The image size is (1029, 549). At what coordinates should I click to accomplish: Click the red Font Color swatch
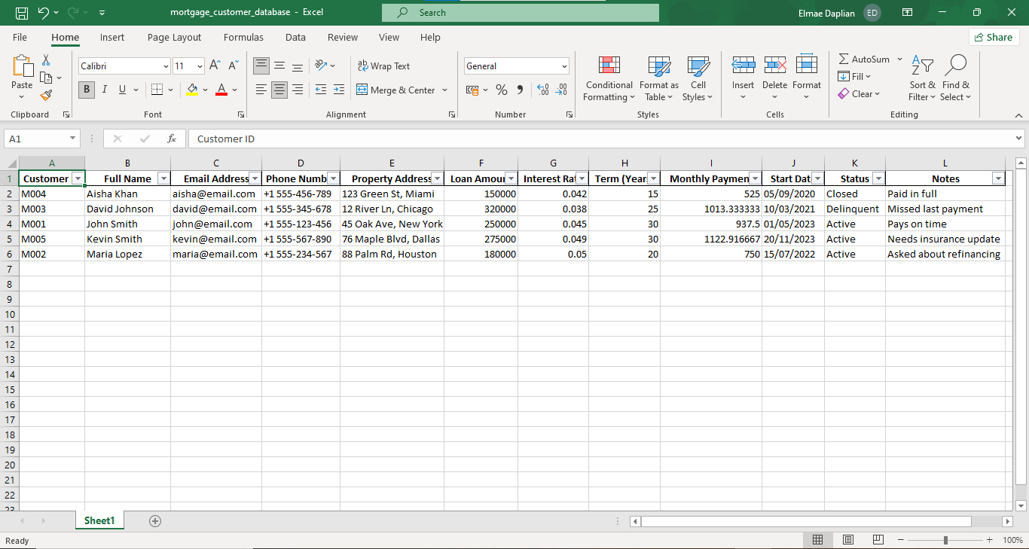click(221, 90)
